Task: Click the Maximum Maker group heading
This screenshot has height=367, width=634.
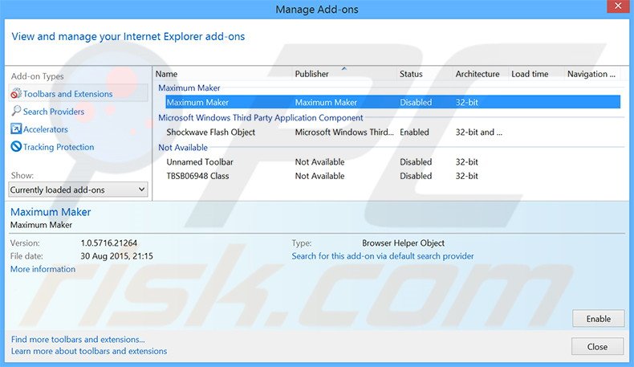Action: (x=189, y=88)
